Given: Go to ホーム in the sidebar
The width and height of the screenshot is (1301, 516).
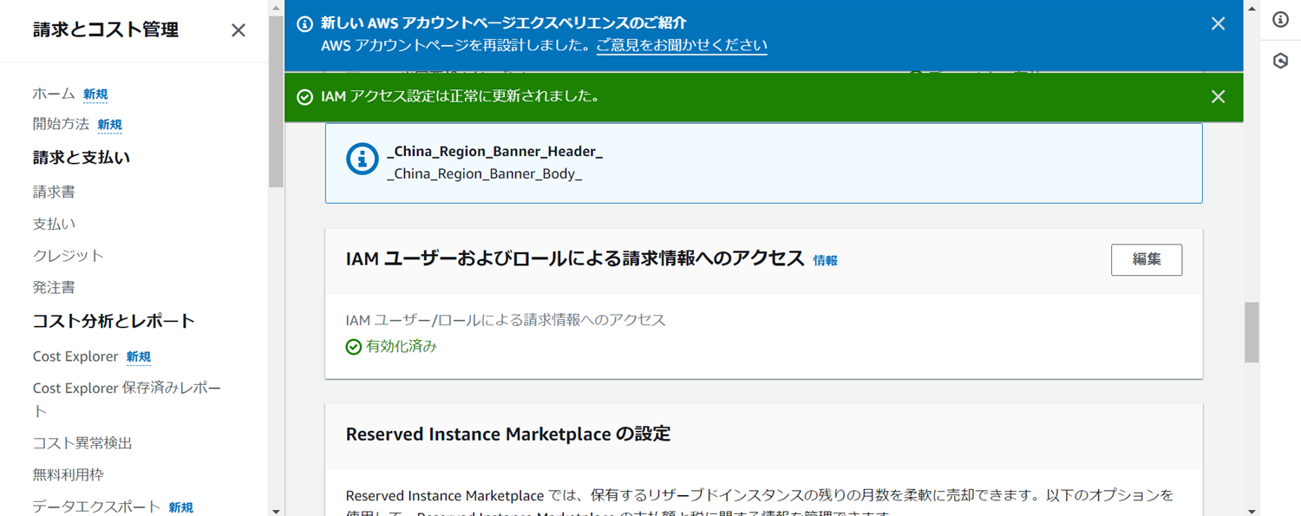Looking at the screenshot, I should (x=54, y=94).
